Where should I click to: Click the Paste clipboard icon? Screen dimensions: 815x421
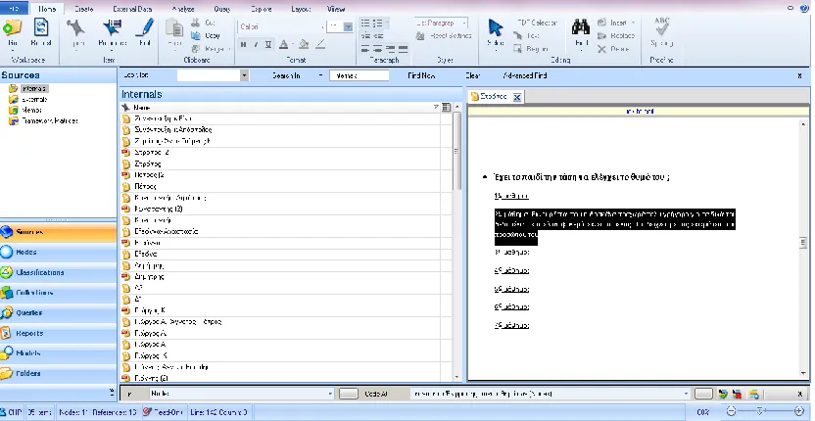(x=173, y=28)
